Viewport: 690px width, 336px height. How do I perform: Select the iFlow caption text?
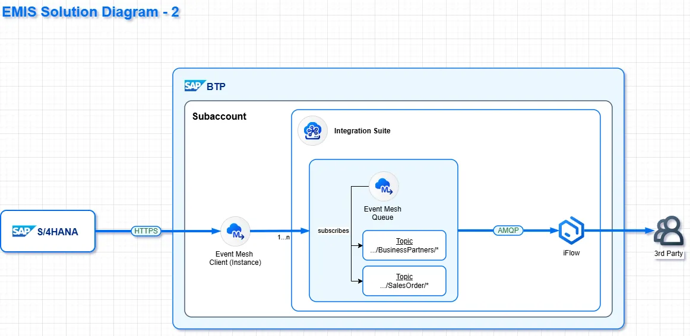(571, 253)
